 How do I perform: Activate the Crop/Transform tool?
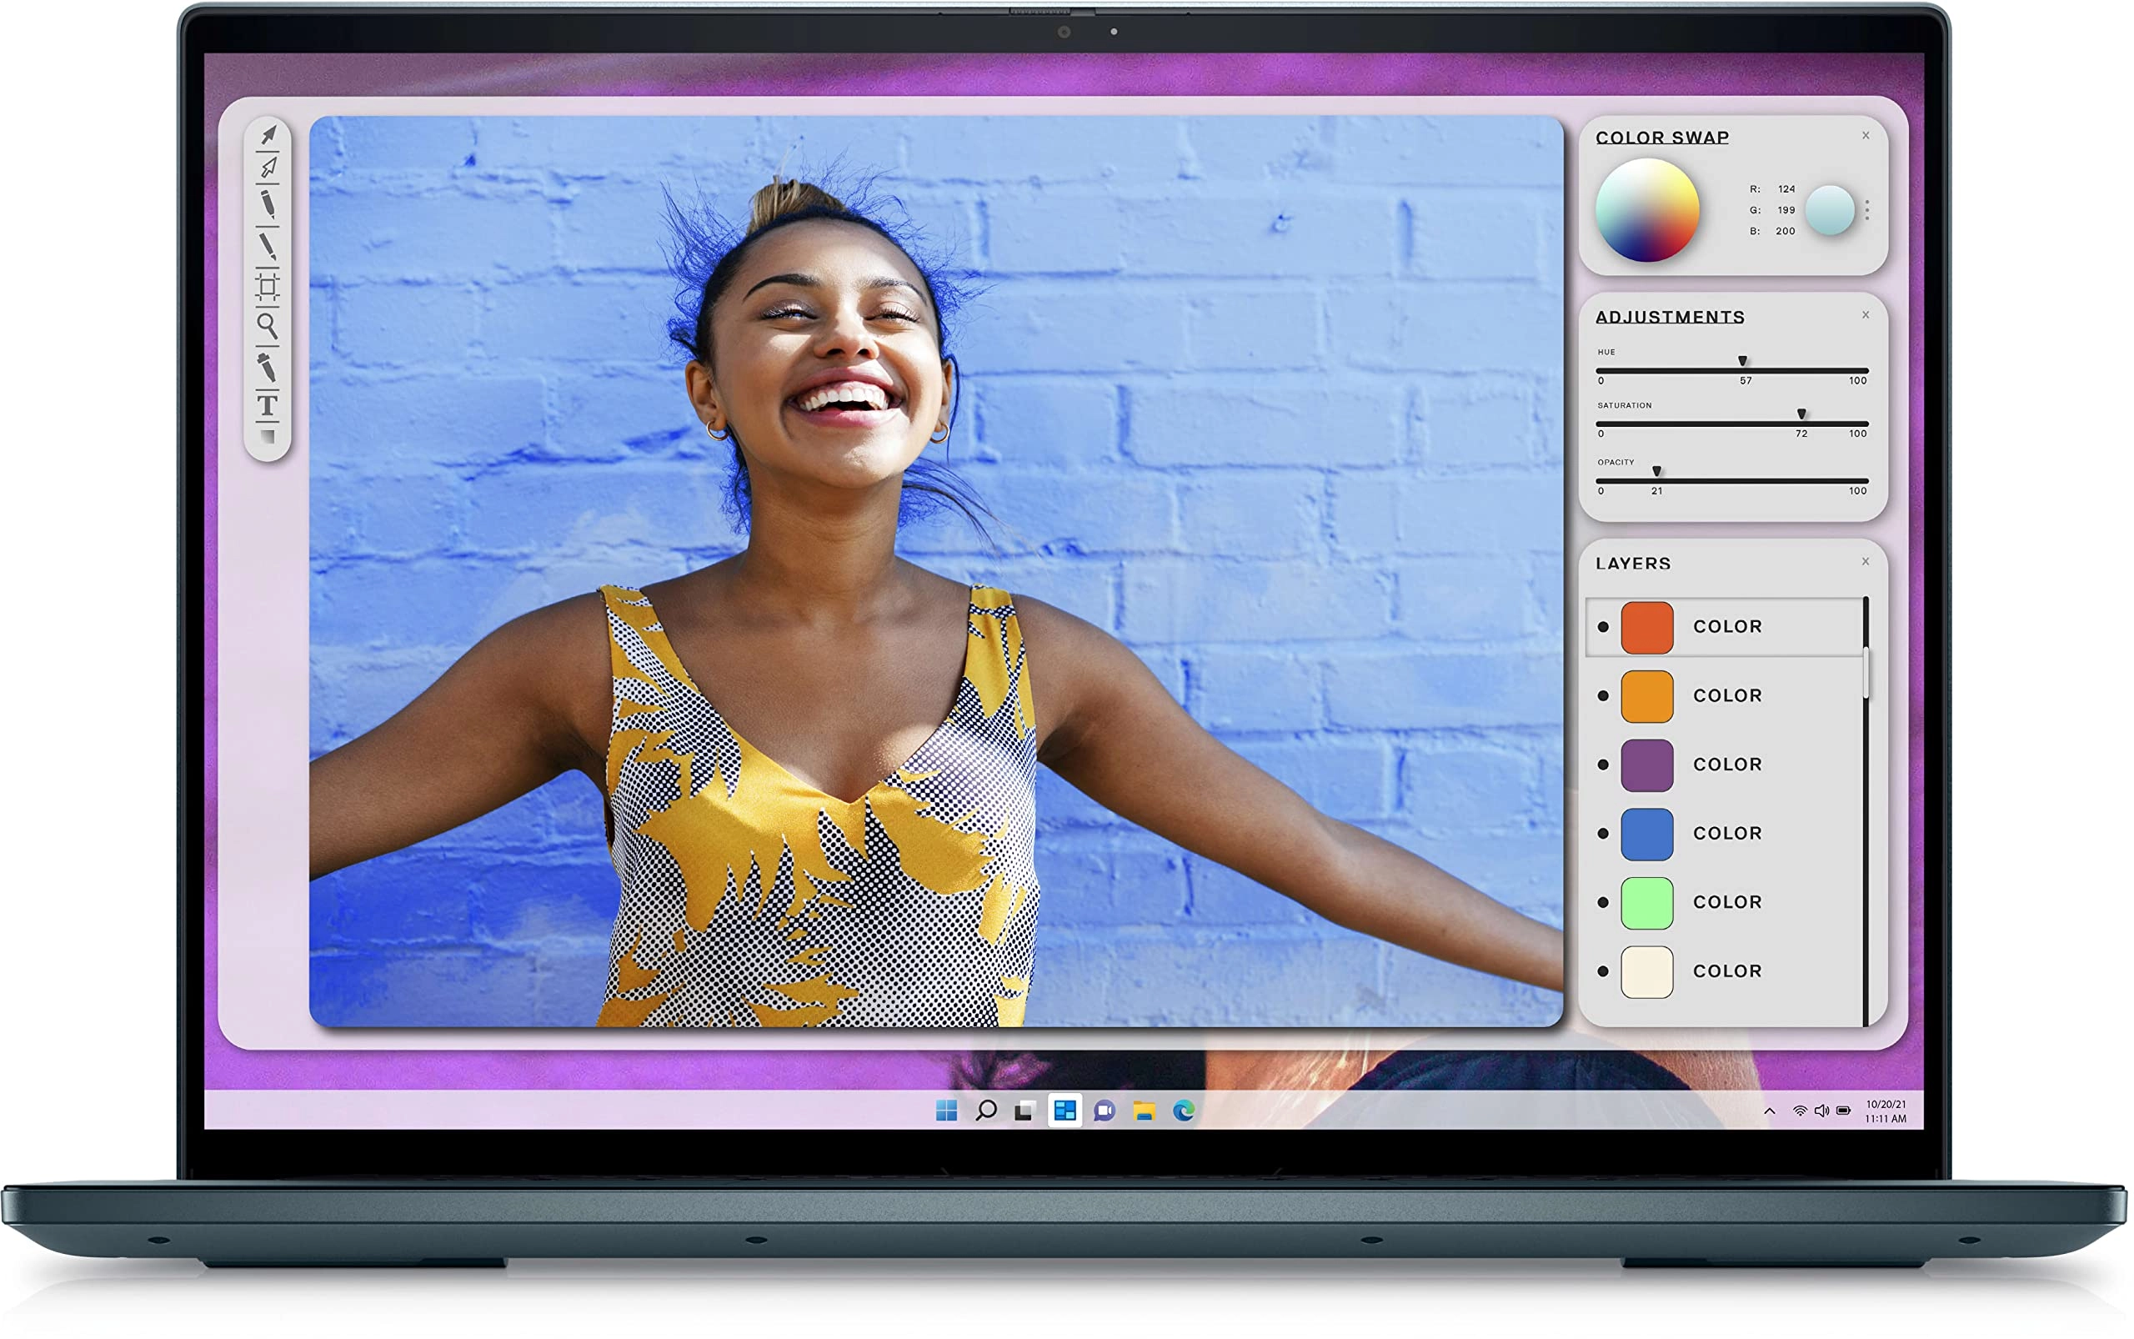coord(270,286)
